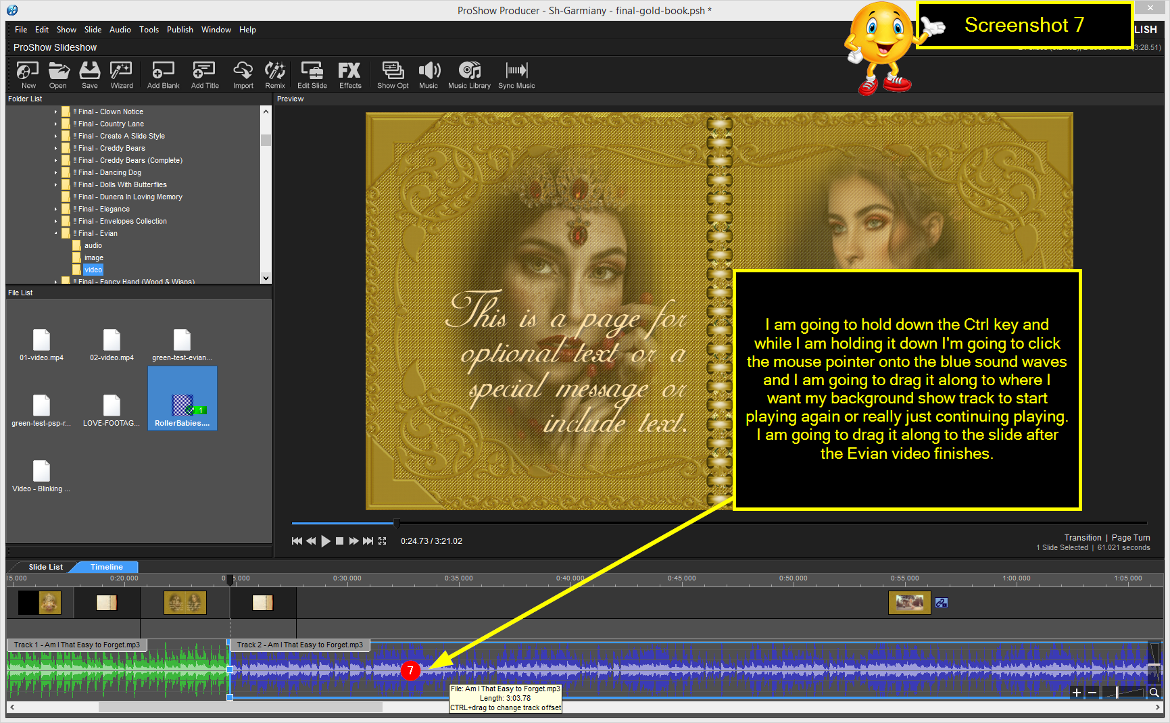Add a title slide with Add Title
The image size is (1170, 723).
pos(205,75)
